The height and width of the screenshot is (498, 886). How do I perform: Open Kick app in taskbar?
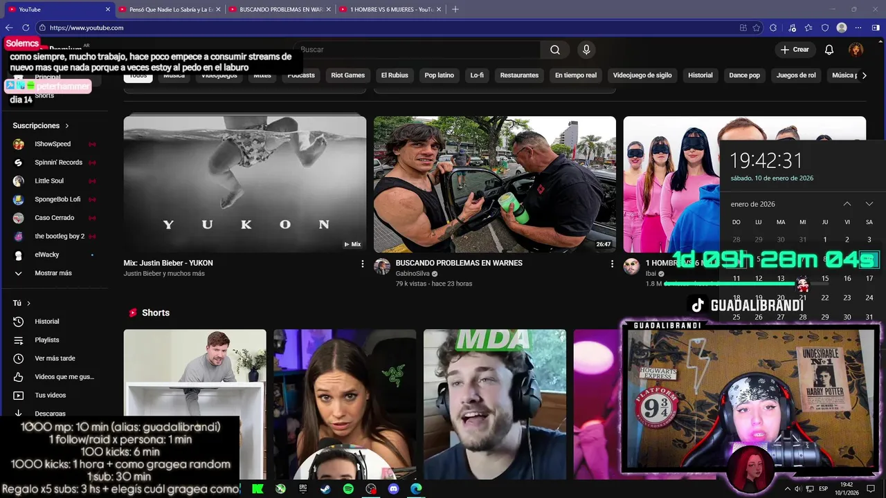tap(257, 488)
